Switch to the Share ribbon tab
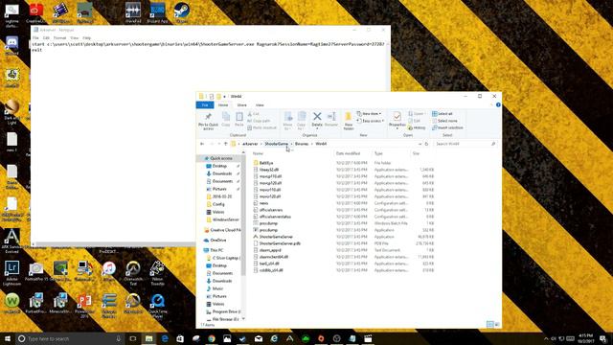 click(241, 105)
